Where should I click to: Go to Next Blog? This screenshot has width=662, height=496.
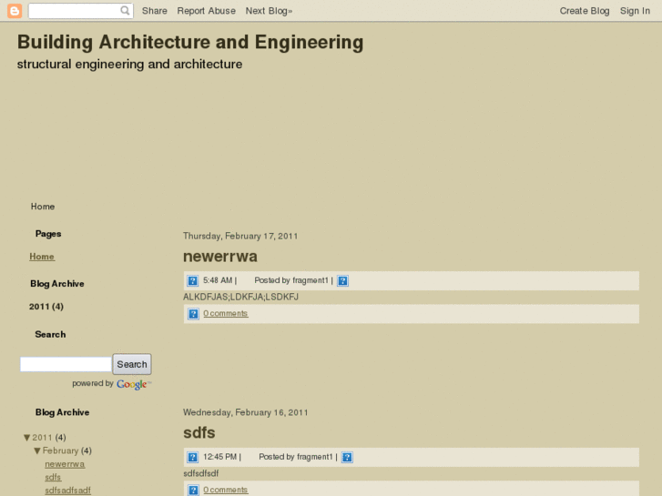click(x=269, y=11)
